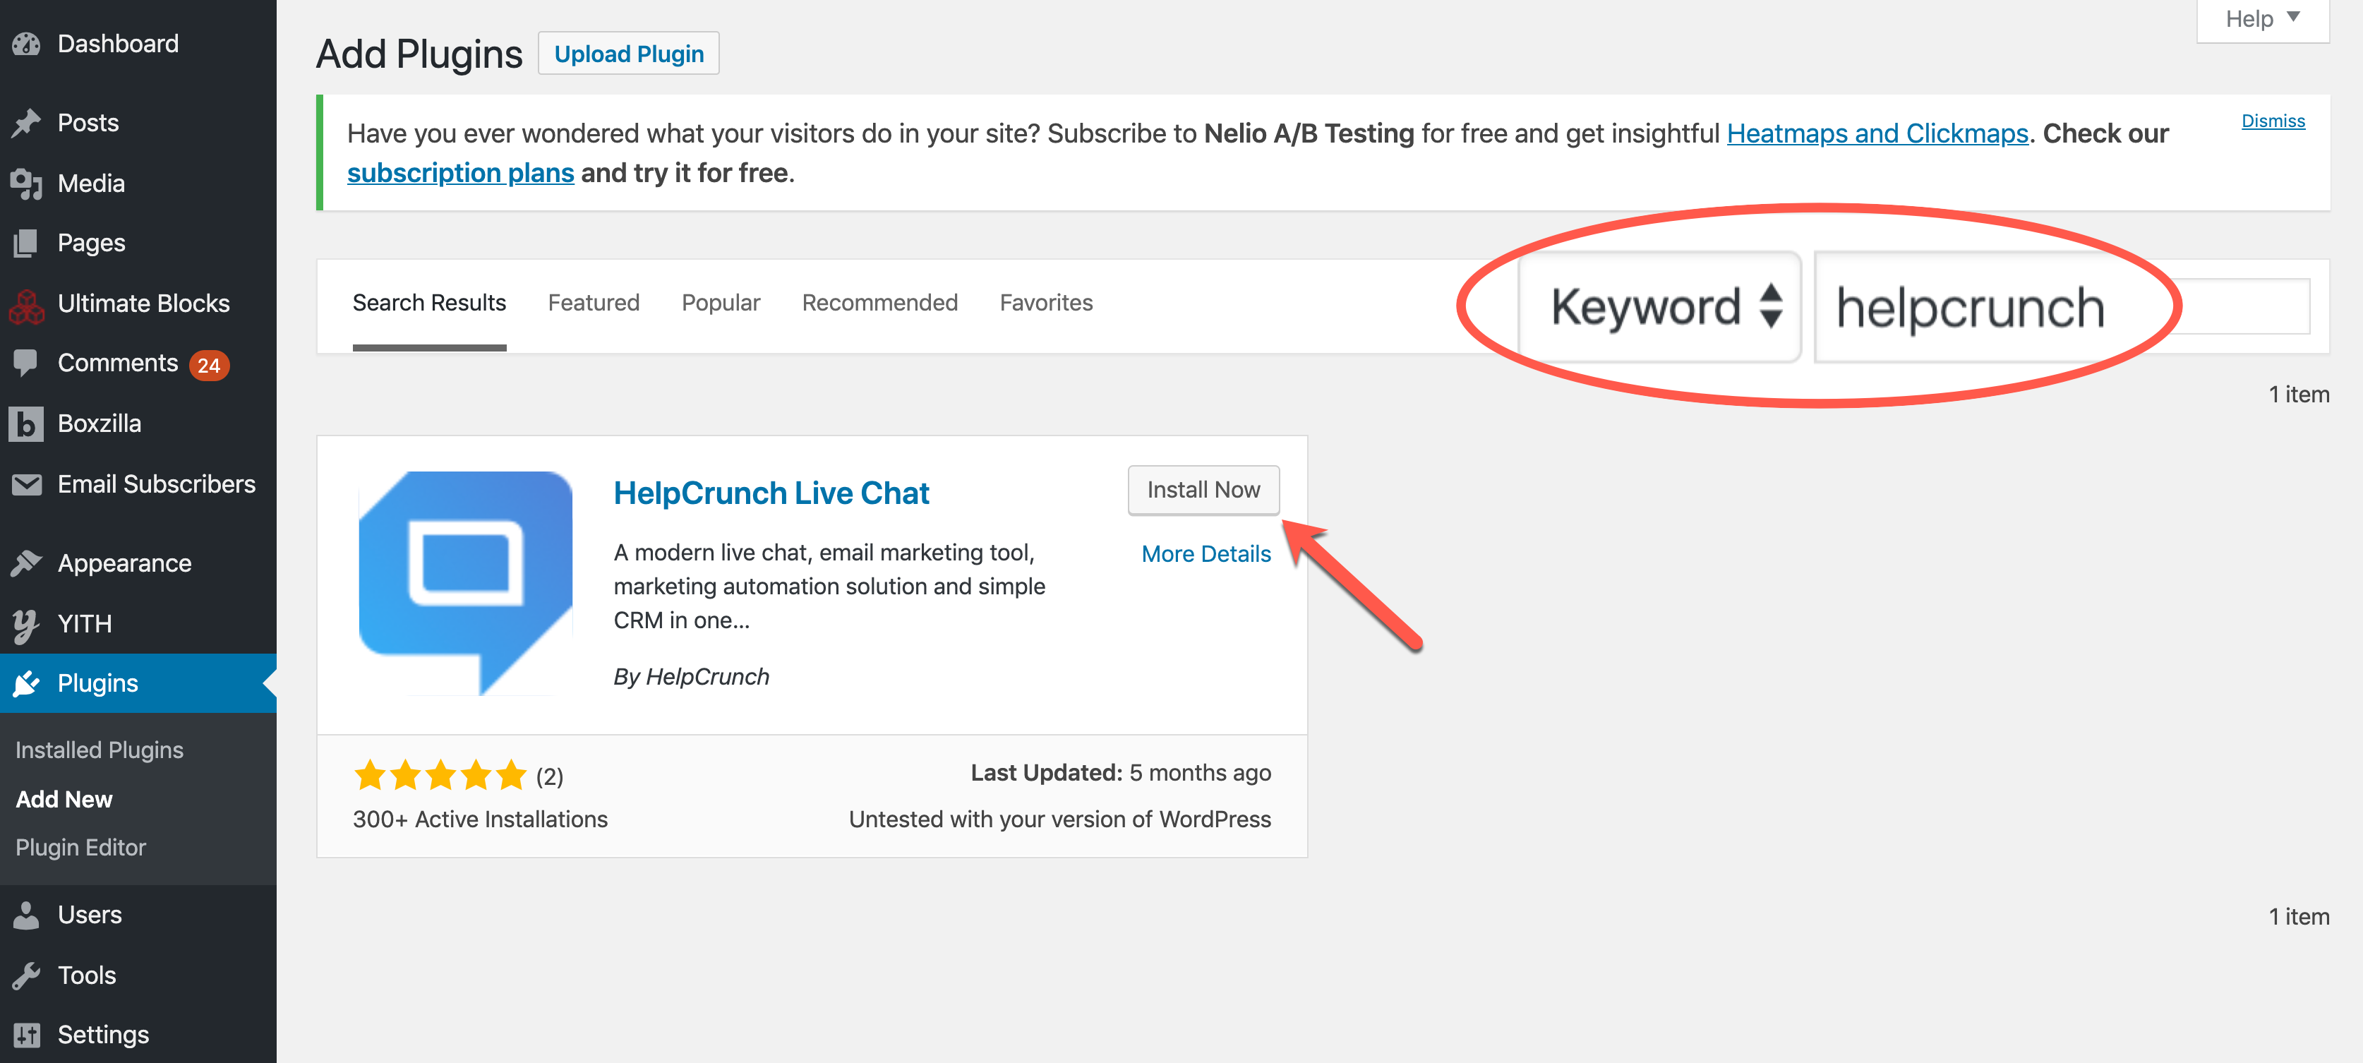This screenshot has width=2363, height=1063.
Task: Click the Users person icon
Action: [27, 915]
